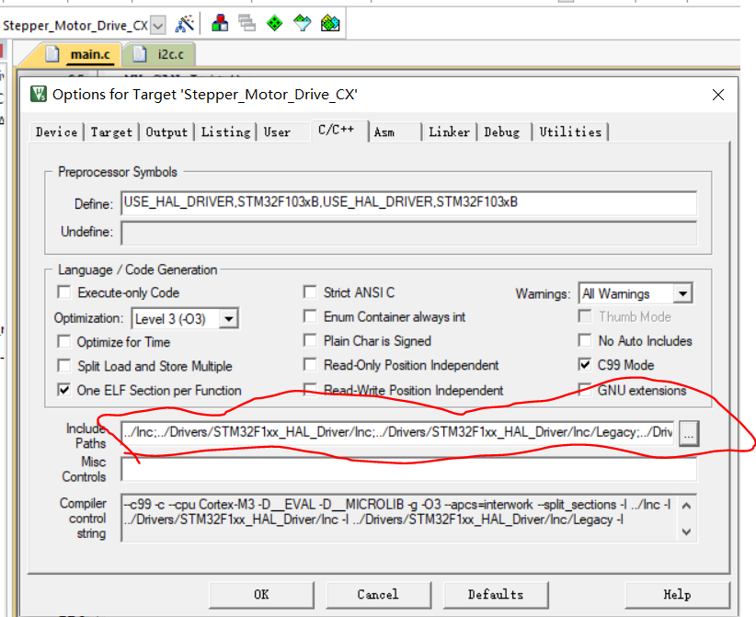Viewport: 756px width, 617px height.
Task: Click the Manage Multi-Project Workspace icon
Action: coord(246,23)
